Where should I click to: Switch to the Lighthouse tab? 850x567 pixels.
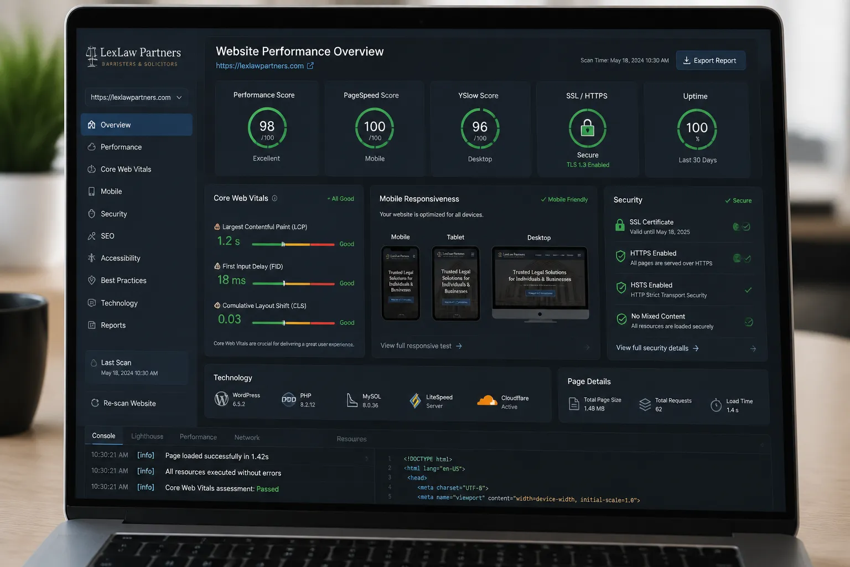coord(147,436)
